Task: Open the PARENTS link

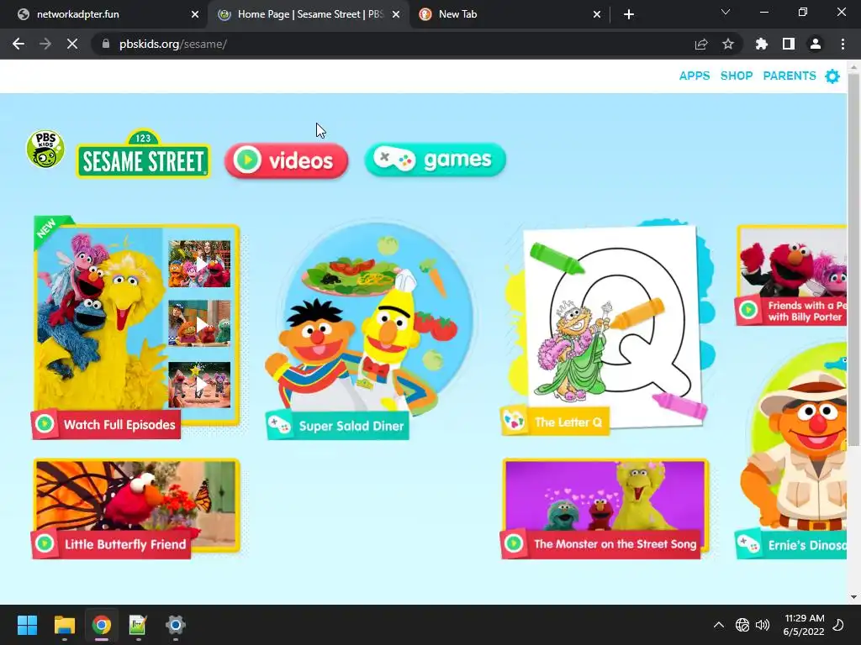Action: point(789,76)
